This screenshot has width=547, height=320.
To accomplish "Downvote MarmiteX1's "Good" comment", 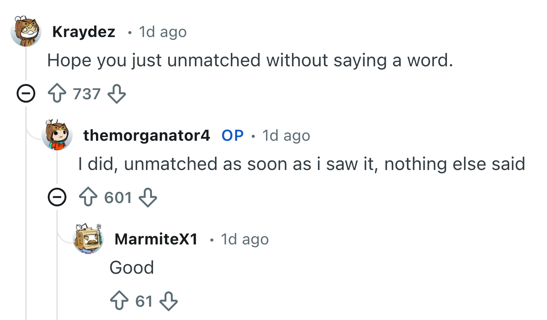I will pyautogui.click(x=168, y=301).
